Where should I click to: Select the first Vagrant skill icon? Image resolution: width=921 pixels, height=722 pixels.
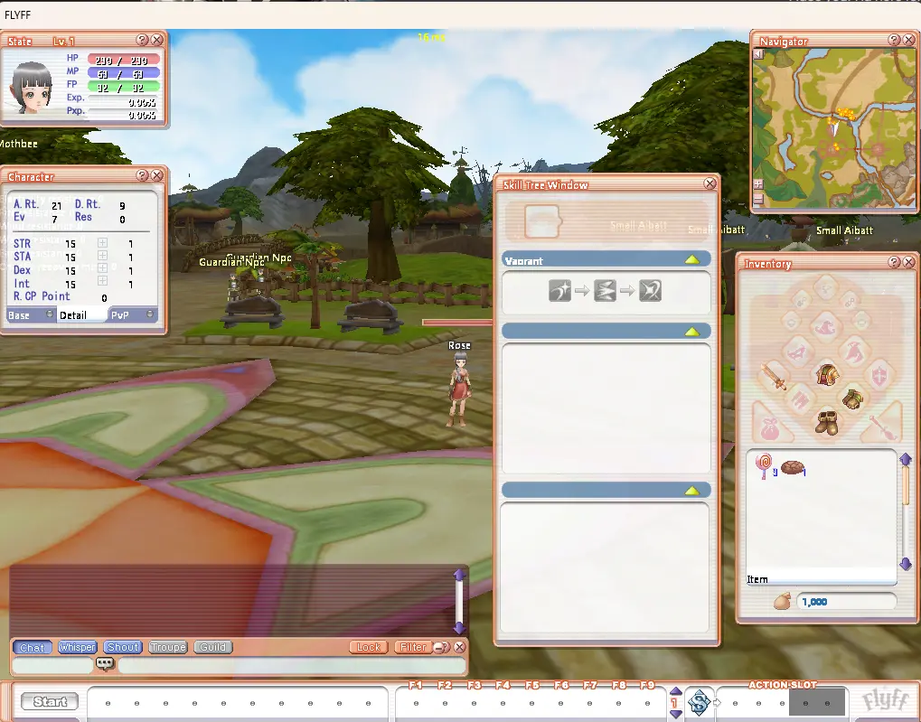(559, 291)
